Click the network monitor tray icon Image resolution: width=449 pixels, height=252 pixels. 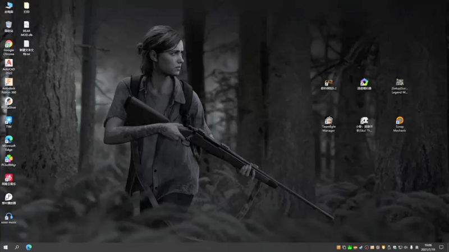tap(400, 248)
